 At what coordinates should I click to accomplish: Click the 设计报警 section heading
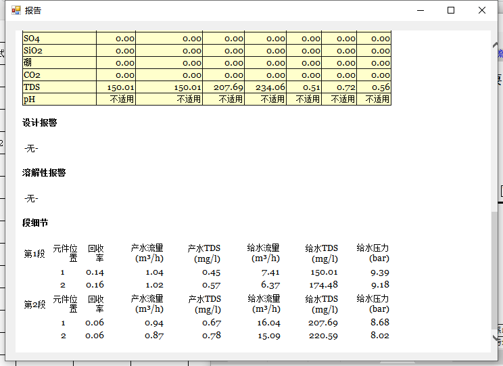tap(39, 123)
